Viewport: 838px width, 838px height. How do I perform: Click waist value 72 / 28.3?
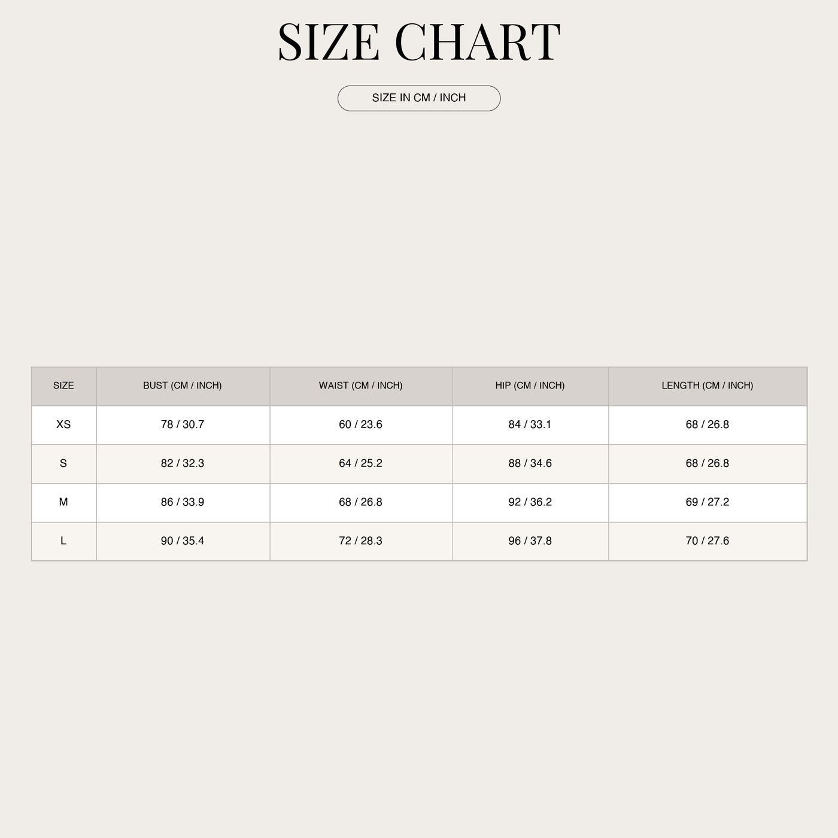coord(361,541)
